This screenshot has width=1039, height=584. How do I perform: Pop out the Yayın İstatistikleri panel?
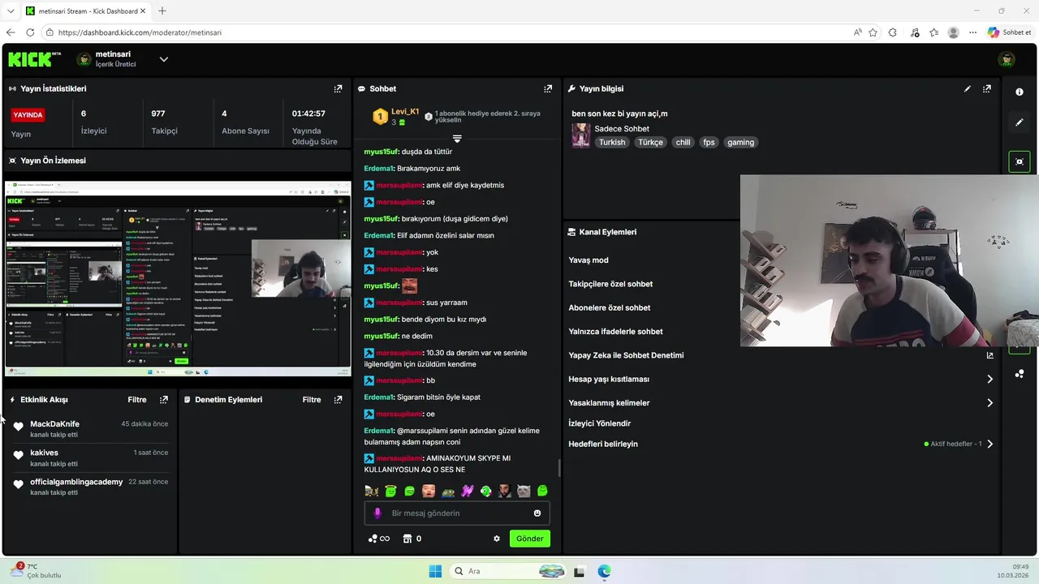pos(338,88)
